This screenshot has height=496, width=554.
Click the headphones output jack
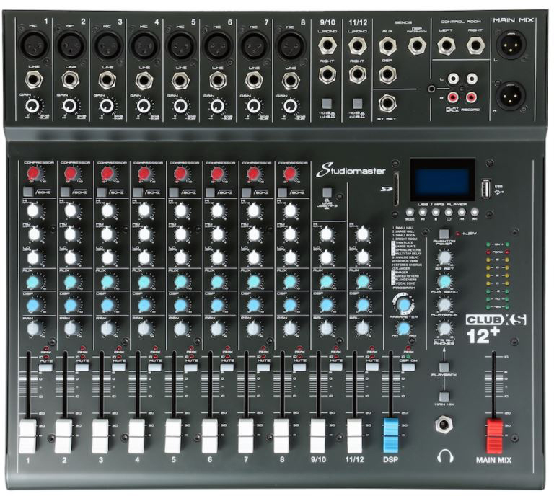(x=445, y=425)
